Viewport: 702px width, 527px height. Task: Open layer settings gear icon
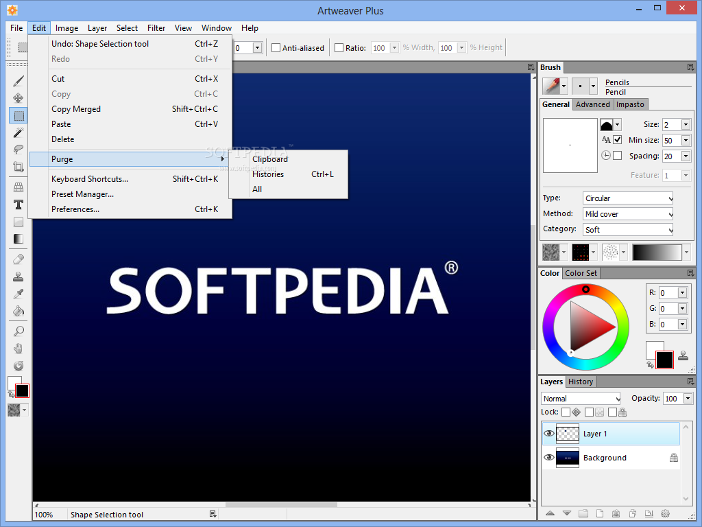click(x=665, y=513)
